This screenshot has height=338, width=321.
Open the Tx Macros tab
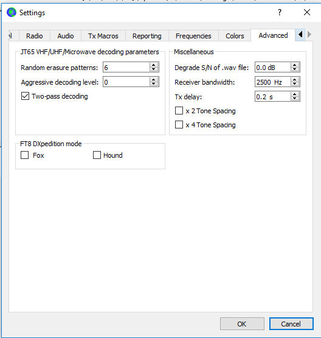(103, 36)
